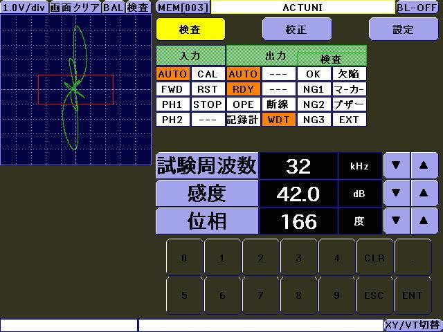Screen dimensions: 443x332
Task: Open the 設定 settings tab
Action: 404,30
